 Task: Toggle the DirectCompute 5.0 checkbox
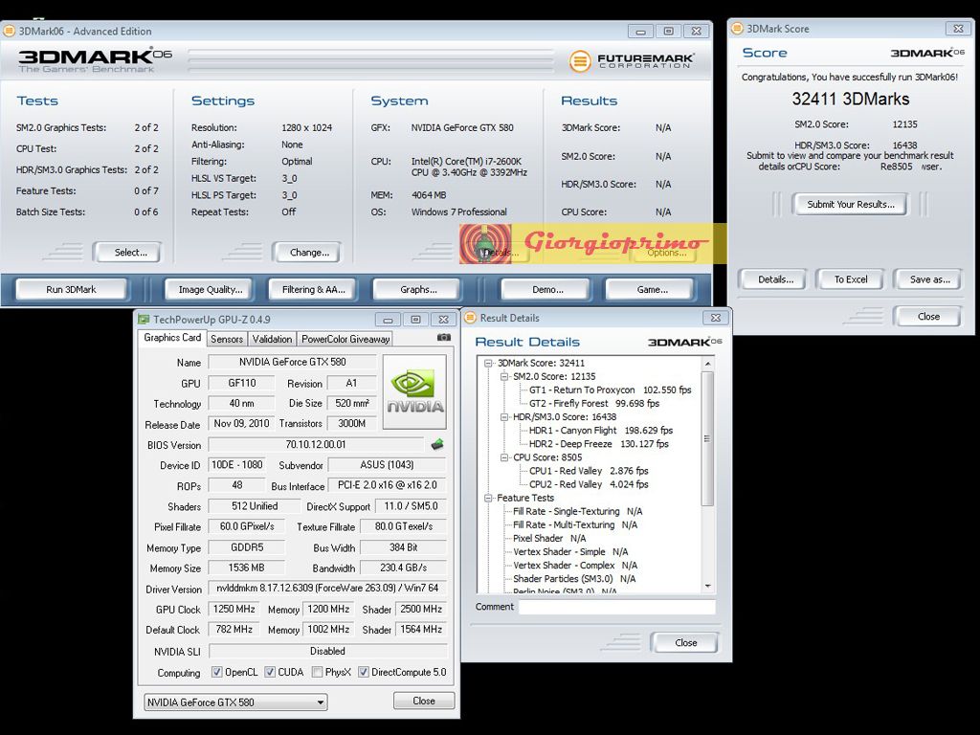pyautogui.click(x=363, y=672)
